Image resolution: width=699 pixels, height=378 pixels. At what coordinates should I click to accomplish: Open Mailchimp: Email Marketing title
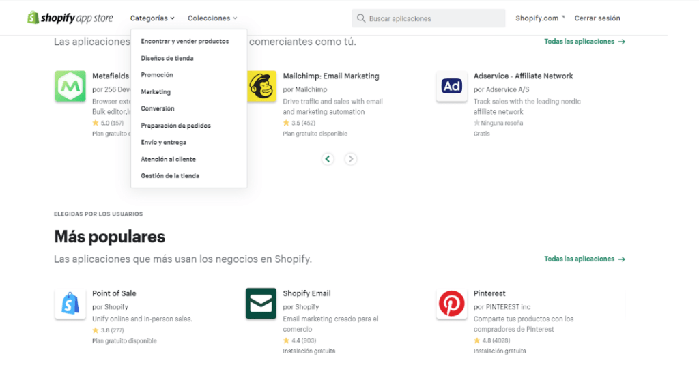[331, 76]
